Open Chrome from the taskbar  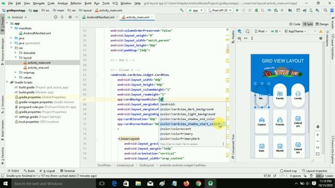(x=198, y=183)
